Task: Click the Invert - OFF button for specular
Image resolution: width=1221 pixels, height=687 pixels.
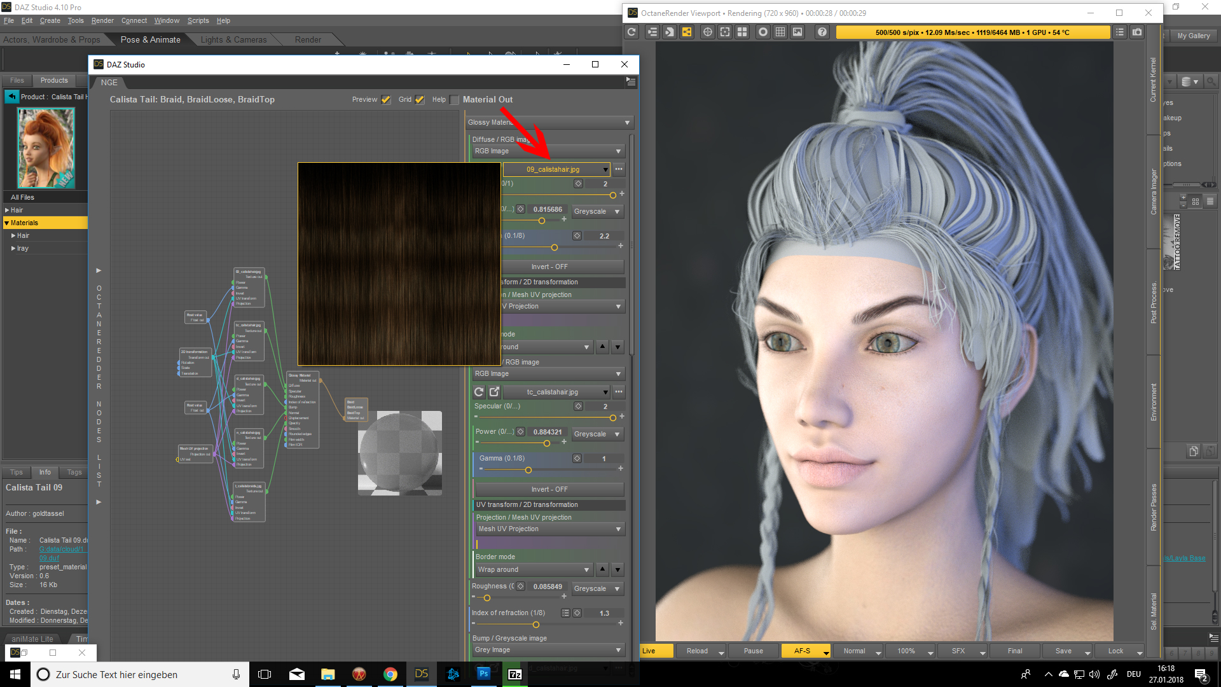Action: tap(549, 489)
